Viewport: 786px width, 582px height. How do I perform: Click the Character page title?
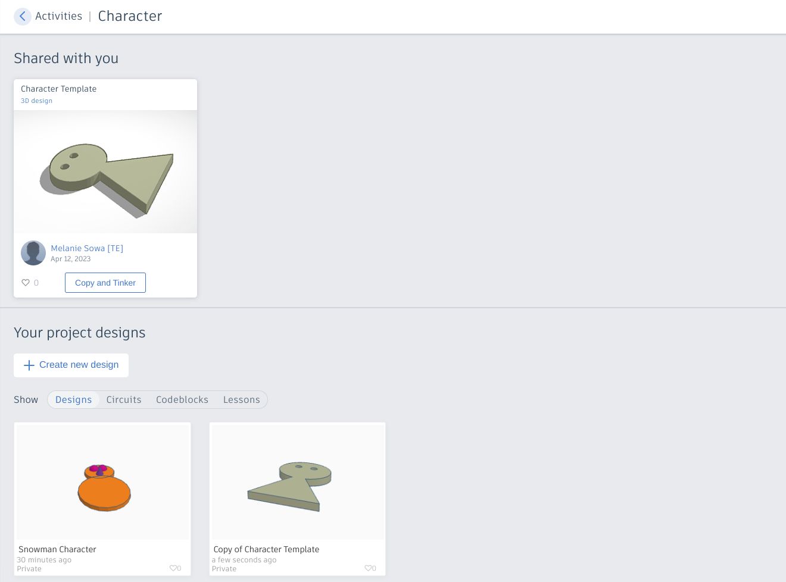coord(130,16)
